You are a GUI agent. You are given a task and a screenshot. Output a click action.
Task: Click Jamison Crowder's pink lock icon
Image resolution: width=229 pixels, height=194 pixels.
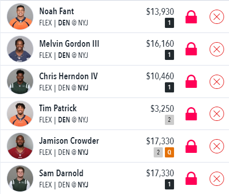click(x=191, y=146)
